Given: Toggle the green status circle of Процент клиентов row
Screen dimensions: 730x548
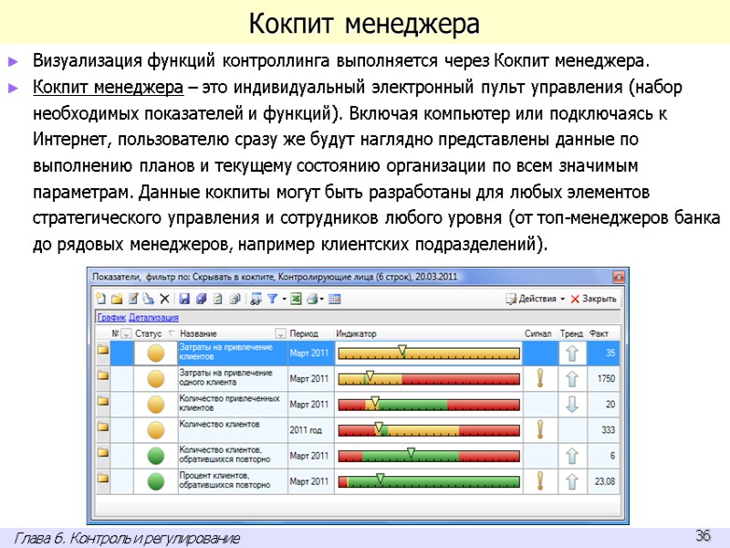Looking at the screenshot, I should click(153, 477).
